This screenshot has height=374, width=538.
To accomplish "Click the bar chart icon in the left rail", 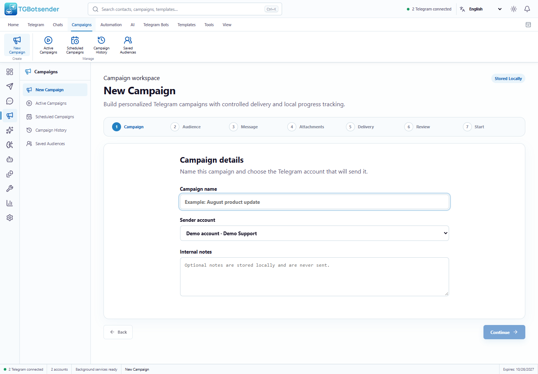I will pos(10,203).
